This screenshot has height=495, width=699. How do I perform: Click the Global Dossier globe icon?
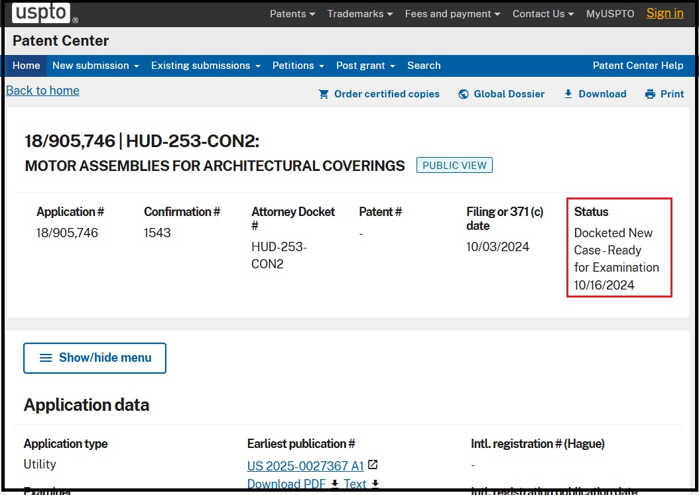click(x=464, y=94)
